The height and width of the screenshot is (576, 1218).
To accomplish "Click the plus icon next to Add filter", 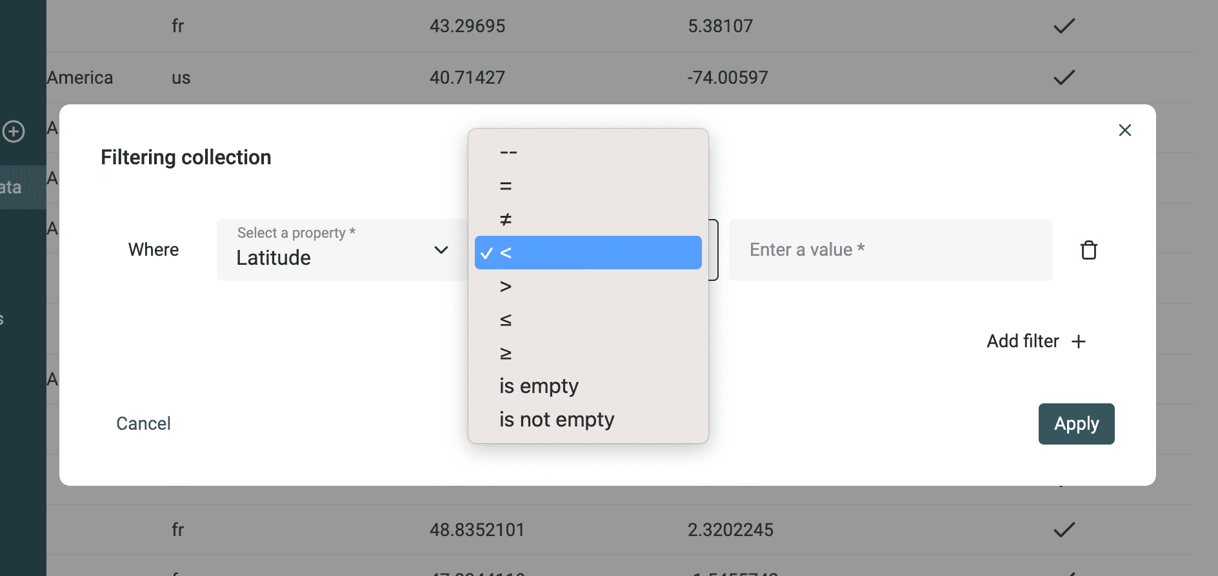I will tap(1079, 341).
